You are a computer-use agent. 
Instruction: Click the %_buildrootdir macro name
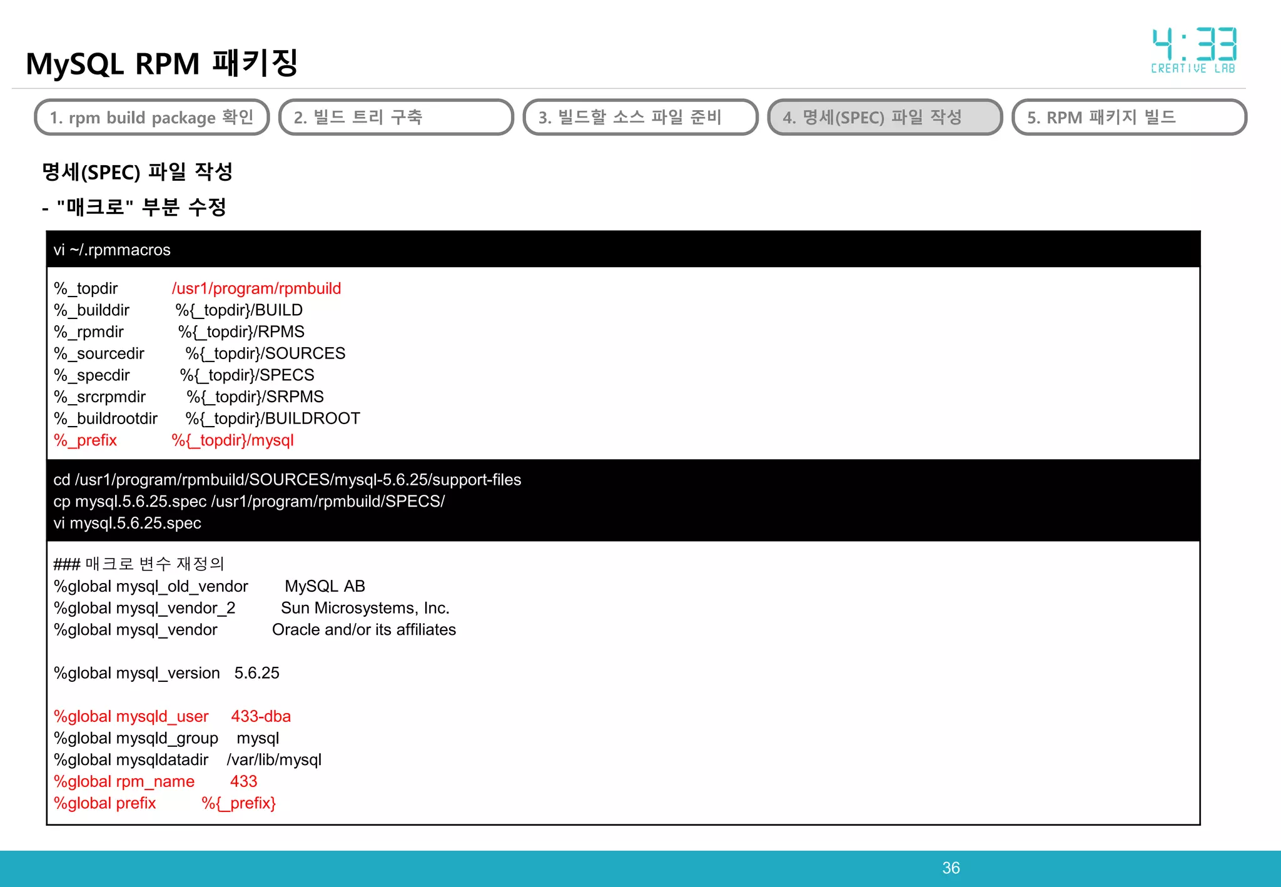[106, 418]
